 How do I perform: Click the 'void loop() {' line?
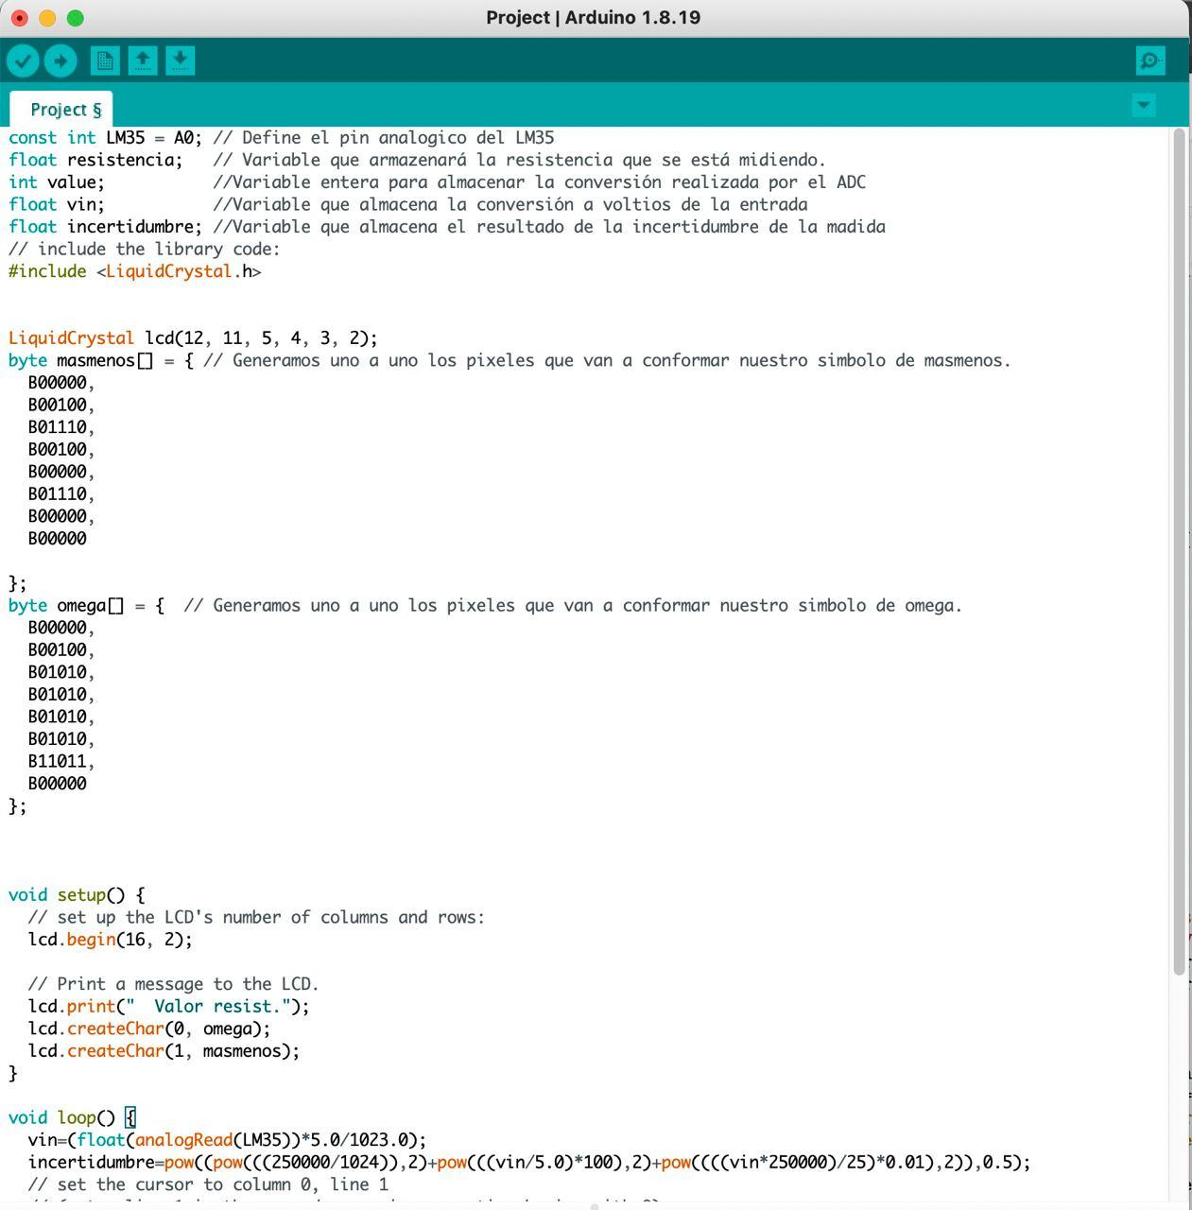[72, 1118]
